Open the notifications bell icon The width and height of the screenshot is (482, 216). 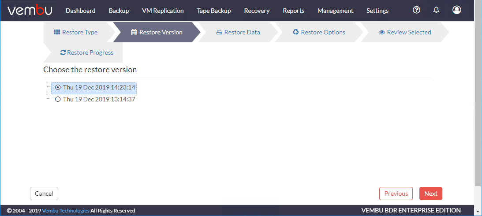click(x=436, y=10)
